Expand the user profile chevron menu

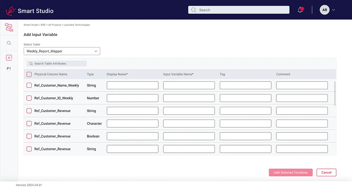(334, 10)
